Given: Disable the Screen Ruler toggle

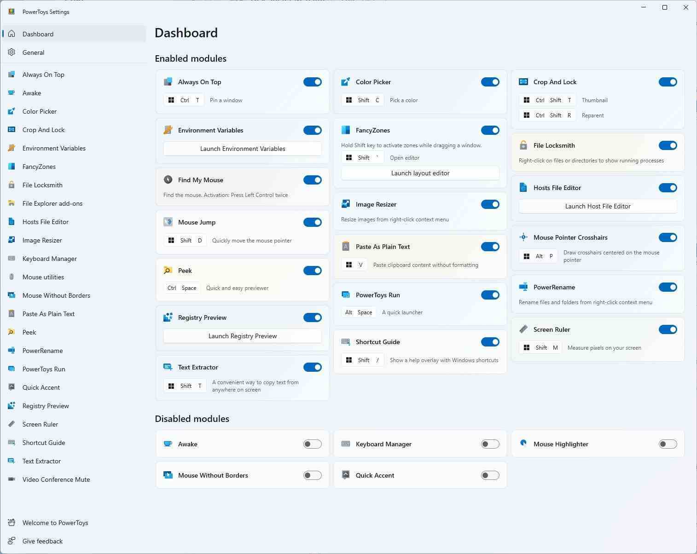Looking at the screenshot, I should click(668, 329).
